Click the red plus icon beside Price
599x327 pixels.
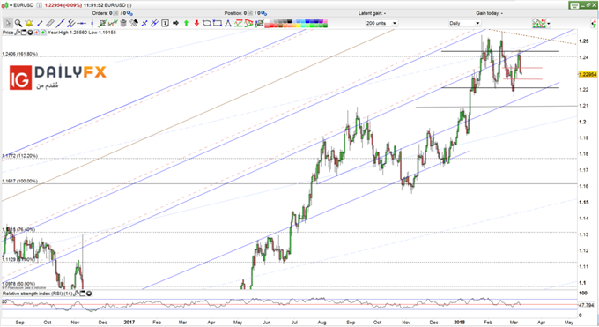(36, 33)
